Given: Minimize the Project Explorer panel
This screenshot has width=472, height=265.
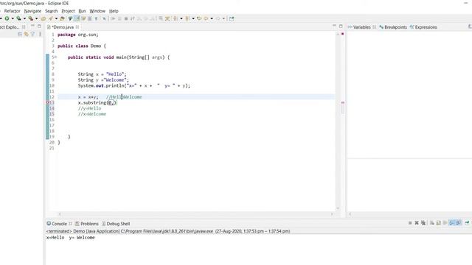Looking at the screenshot, I should (32, 26).
